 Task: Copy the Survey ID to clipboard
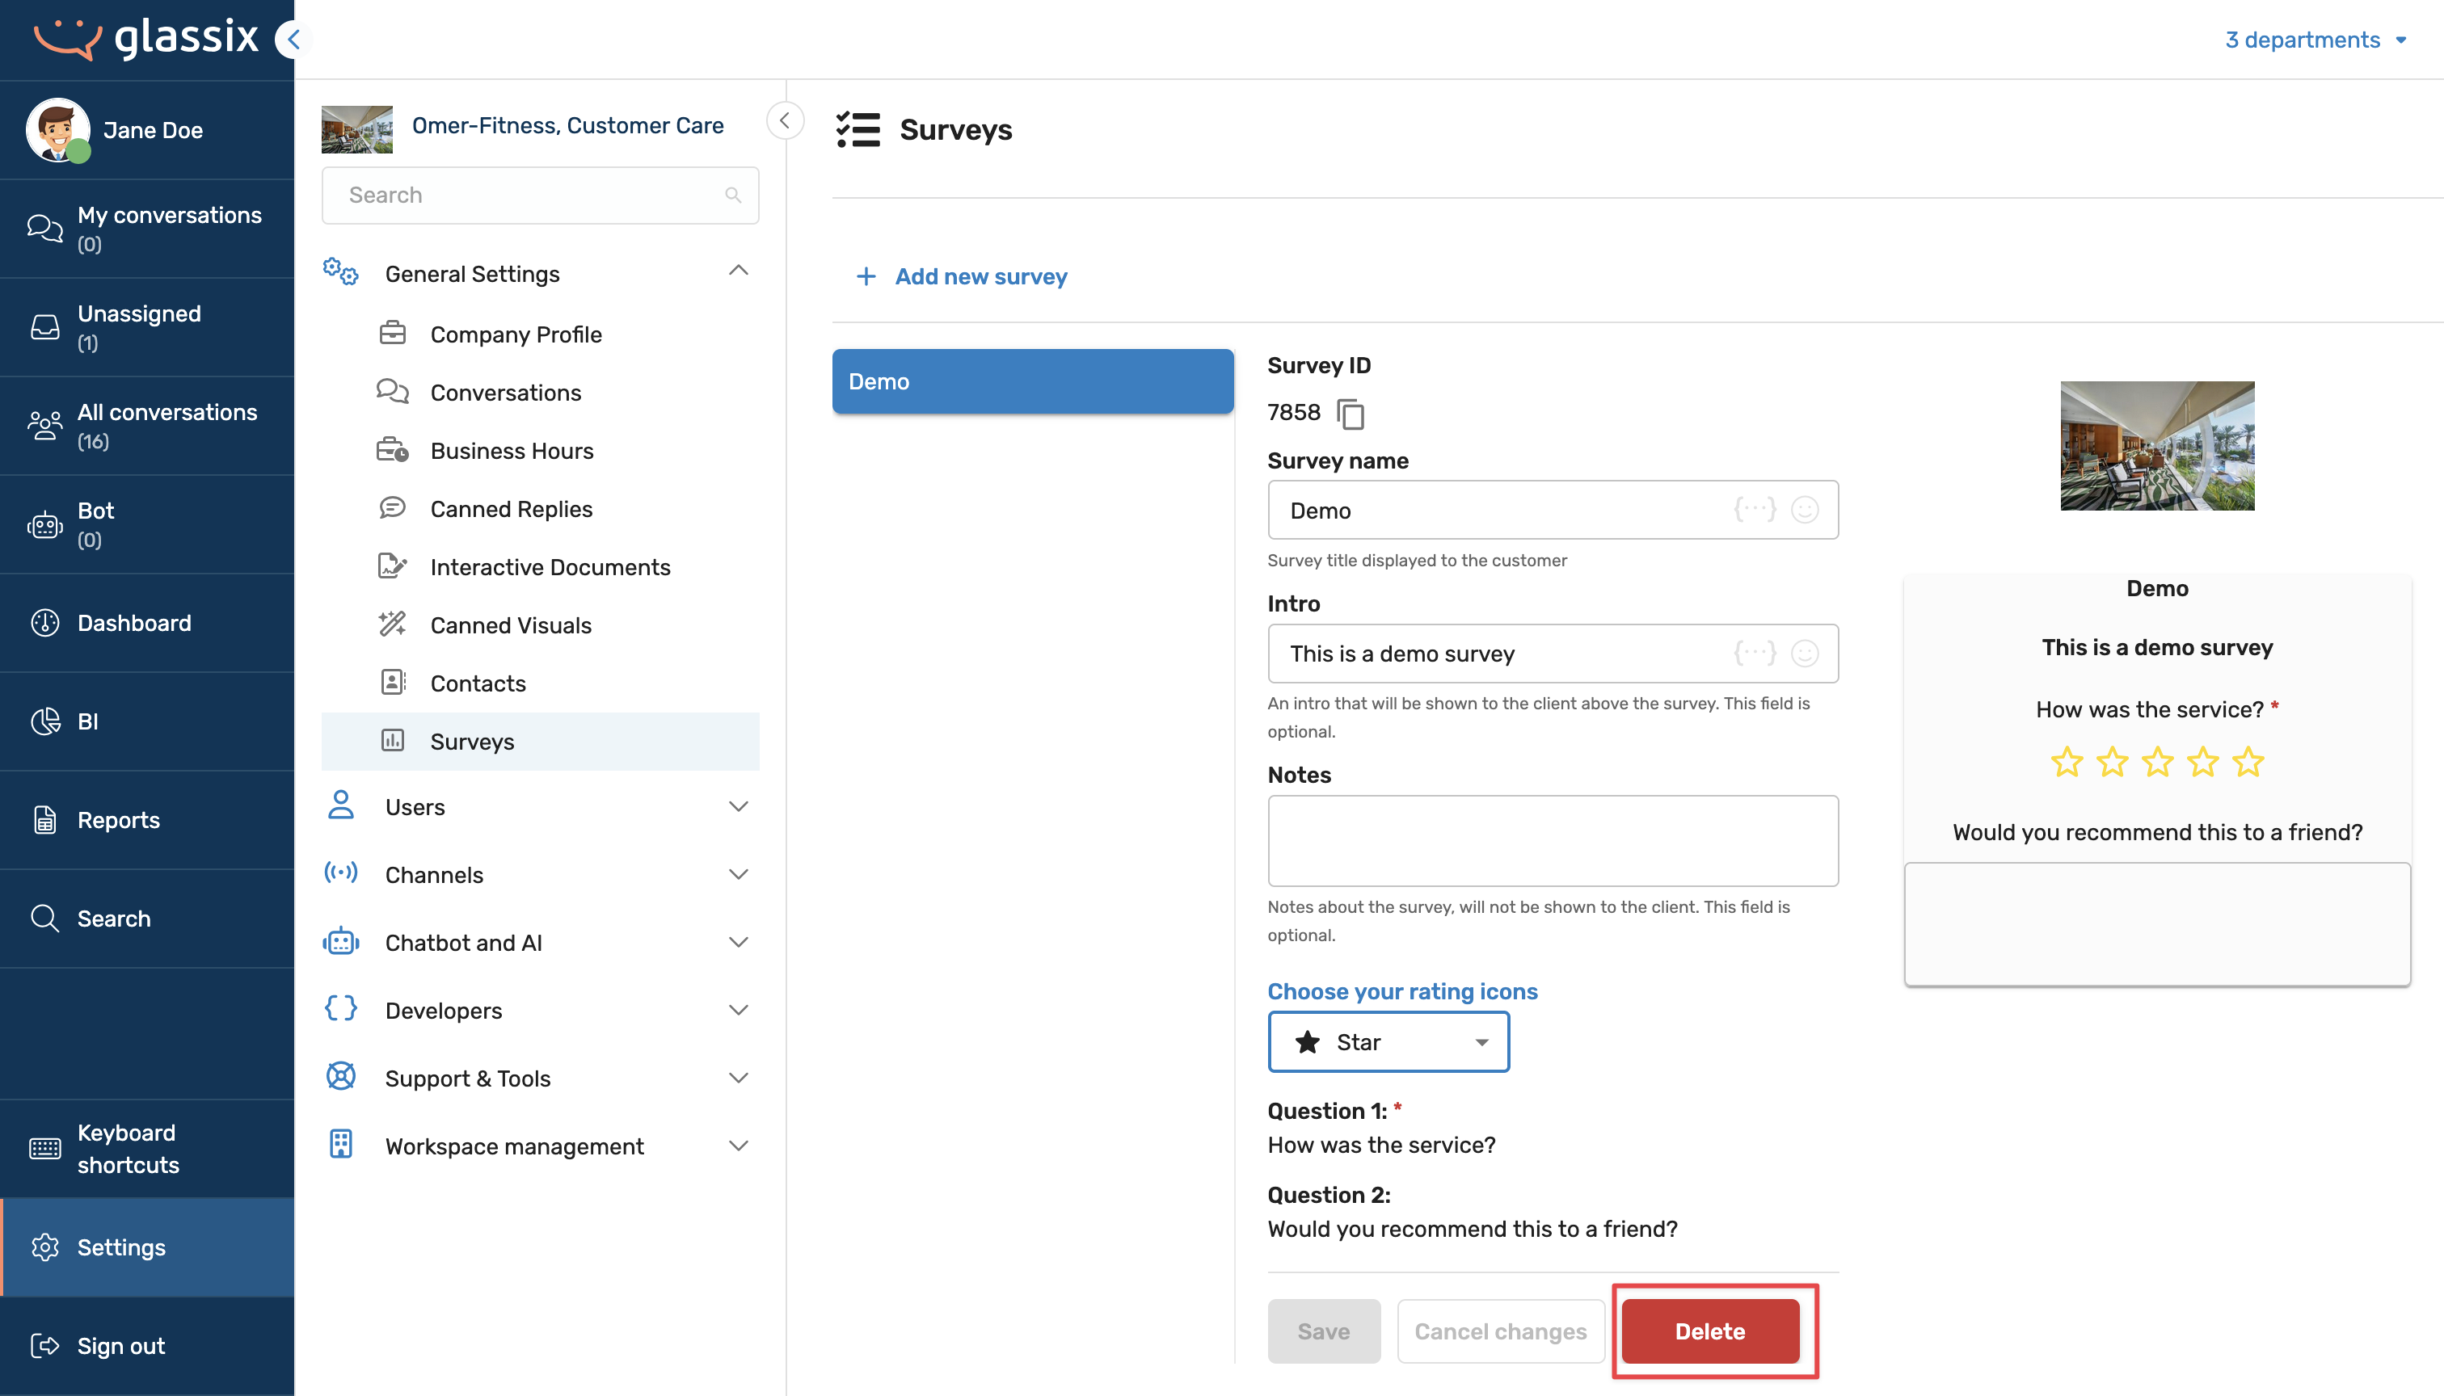[1351, 414]
